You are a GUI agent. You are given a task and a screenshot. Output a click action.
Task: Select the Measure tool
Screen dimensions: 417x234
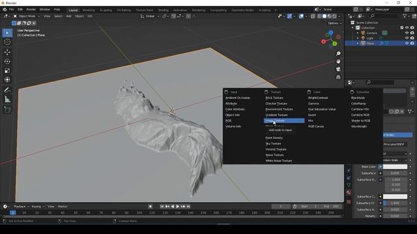click(x=7, y=99)
